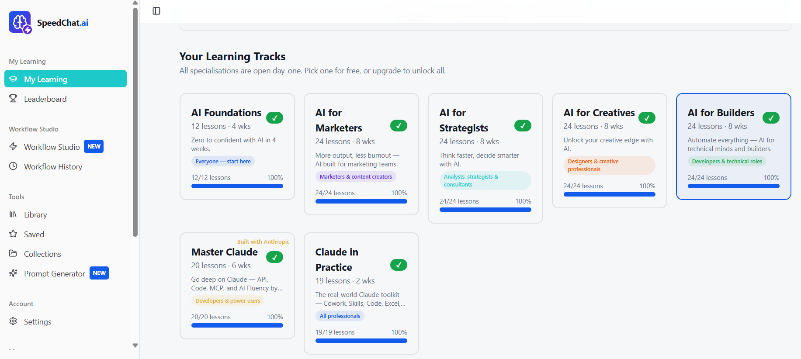Click the Workflow Studio lightning bolt icon
The width and height of the screenshot is (801, 359).
pos(13,147)
